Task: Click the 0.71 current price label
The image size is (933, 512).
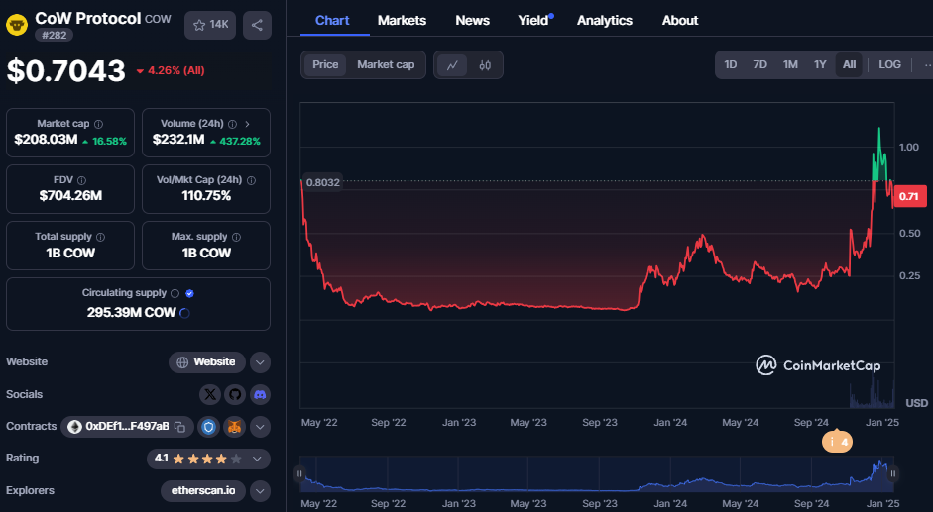Action: click(x=910, y=197)
